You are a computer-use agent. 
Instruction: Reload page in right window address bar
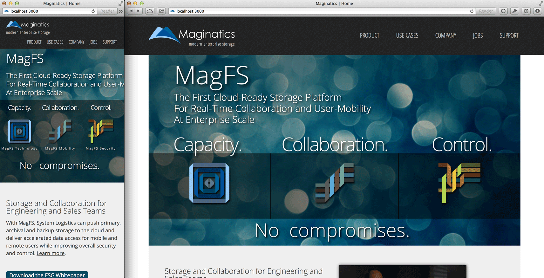(x=472, y=11)
